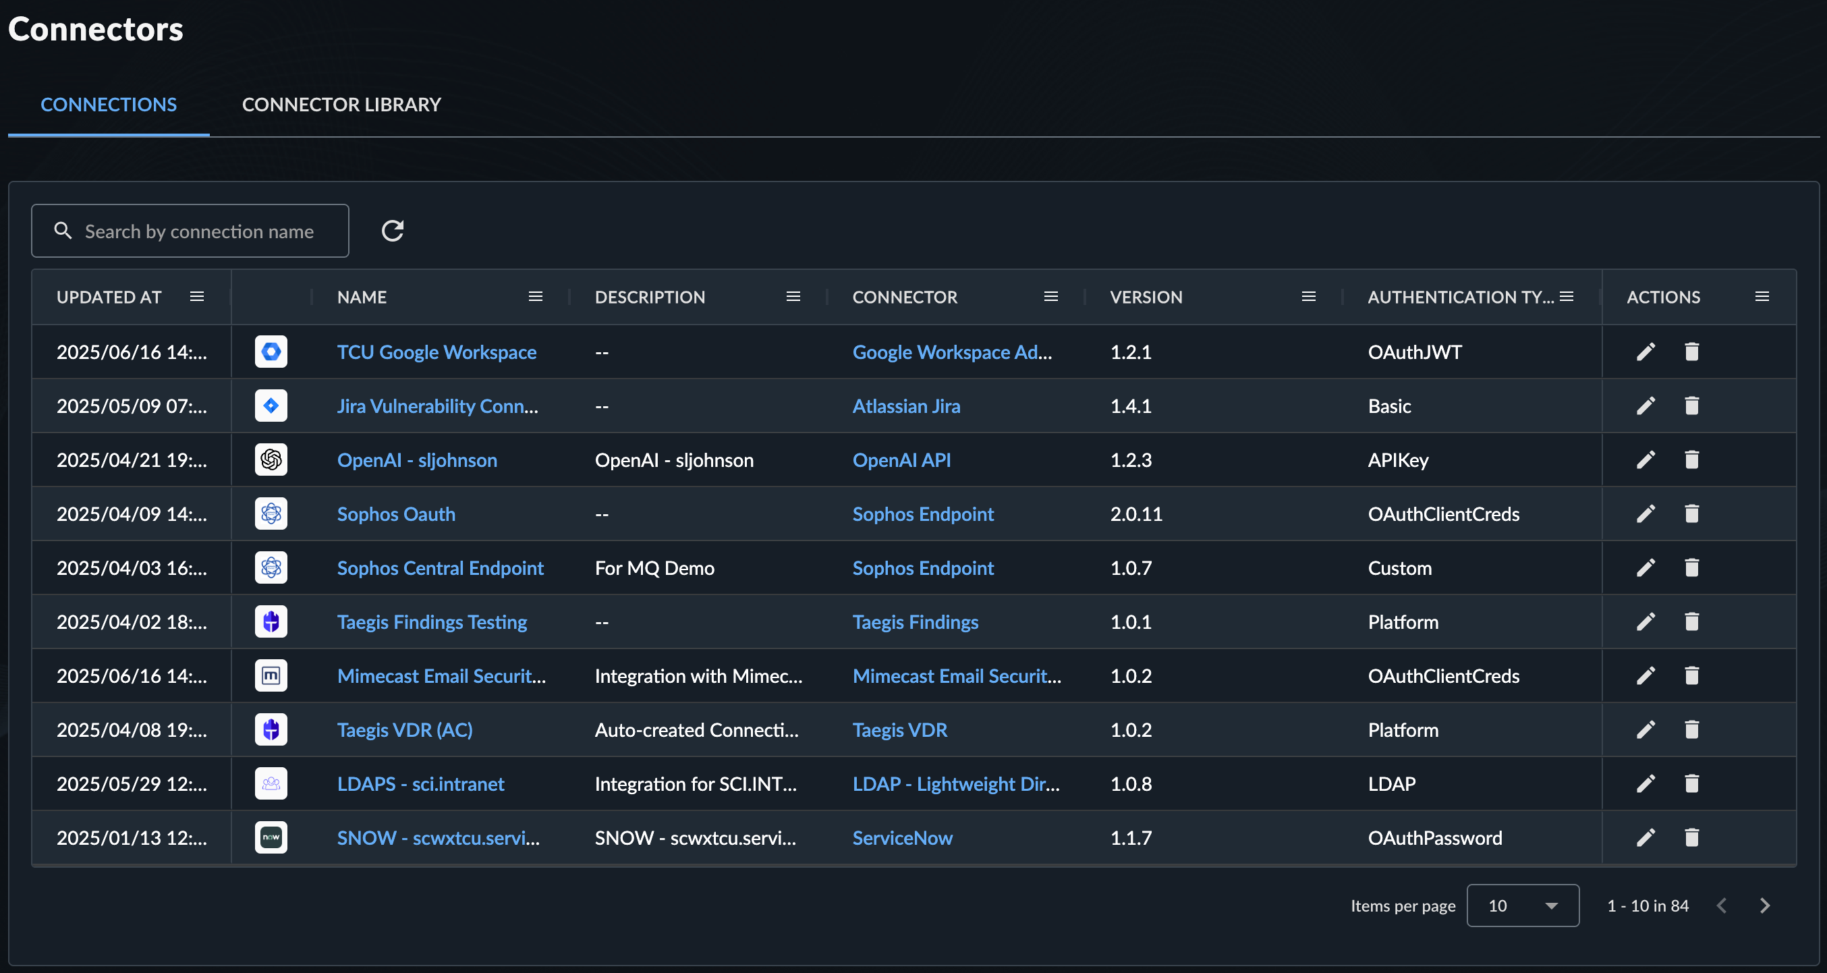Sort by the Version column header
This screenshot has height=973, width=1827.
(1146, 296)
